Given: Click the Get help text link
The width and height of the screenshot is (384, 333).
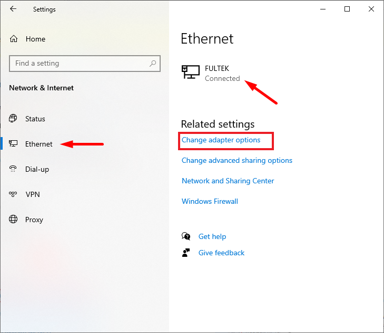Looking at the screenshot, I should pos(212,236).
